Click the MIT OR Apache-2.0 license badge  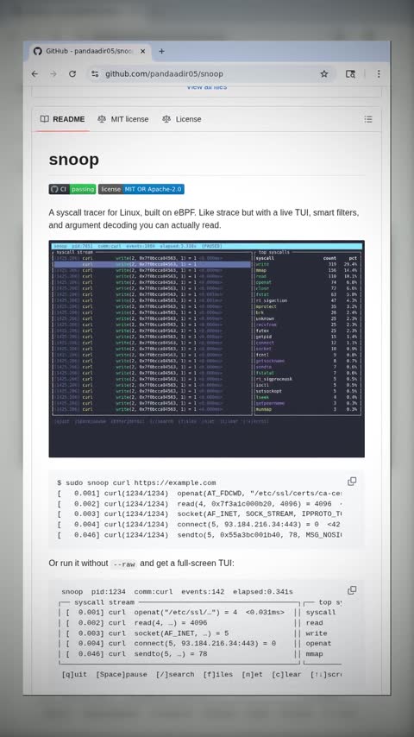(141, 189)
